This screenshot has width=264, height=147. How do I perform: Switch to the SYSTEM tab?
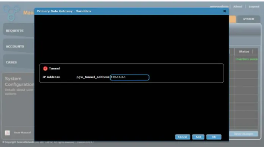pos(248,19)
